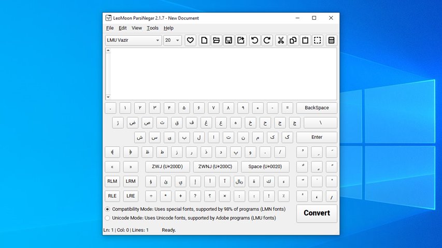442x248 pixels.
Task: Click inside the empty text editing area
Action: point(223,73)
